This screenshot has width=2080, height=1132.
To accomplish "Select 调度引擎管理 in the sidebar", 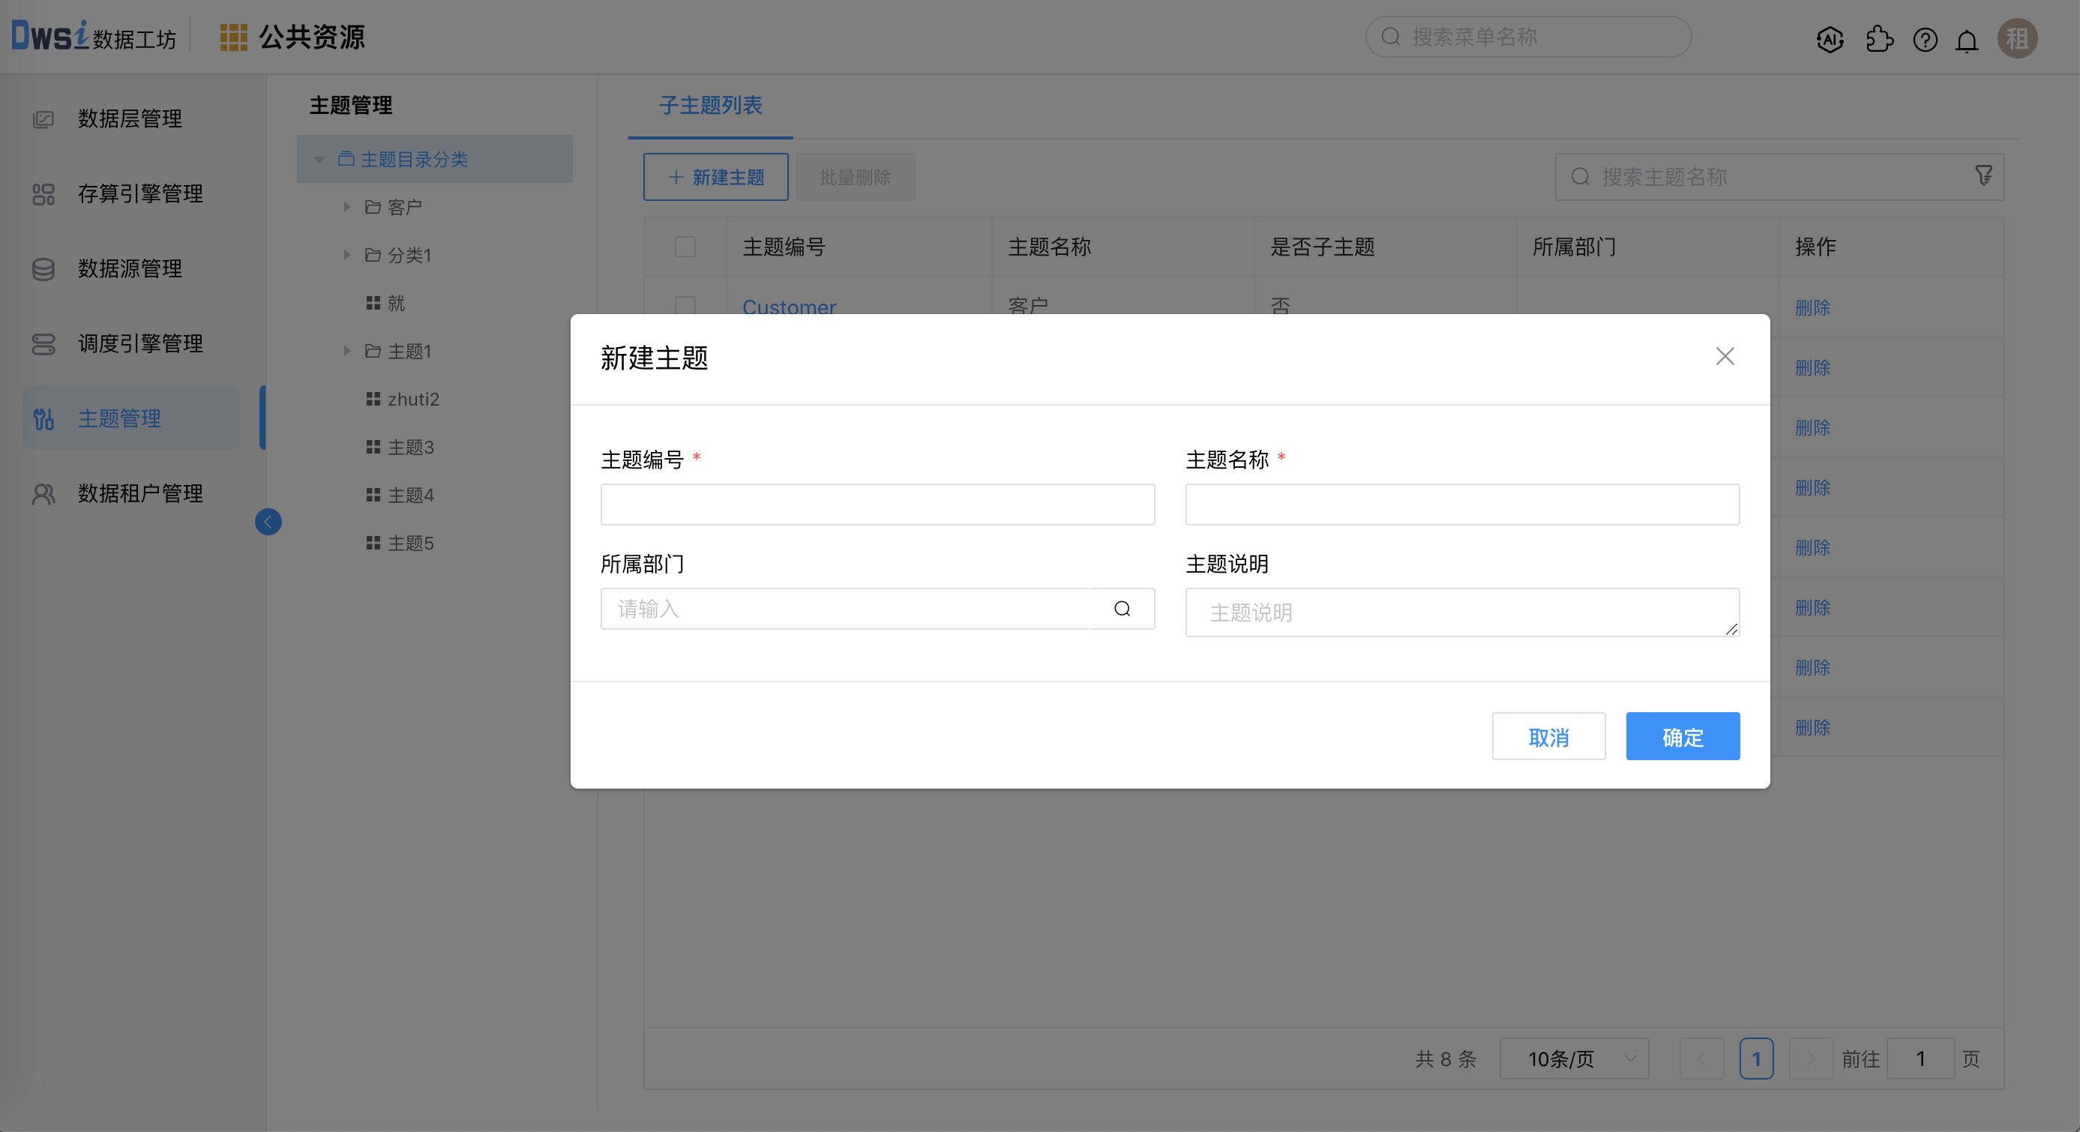I will 139,343.
